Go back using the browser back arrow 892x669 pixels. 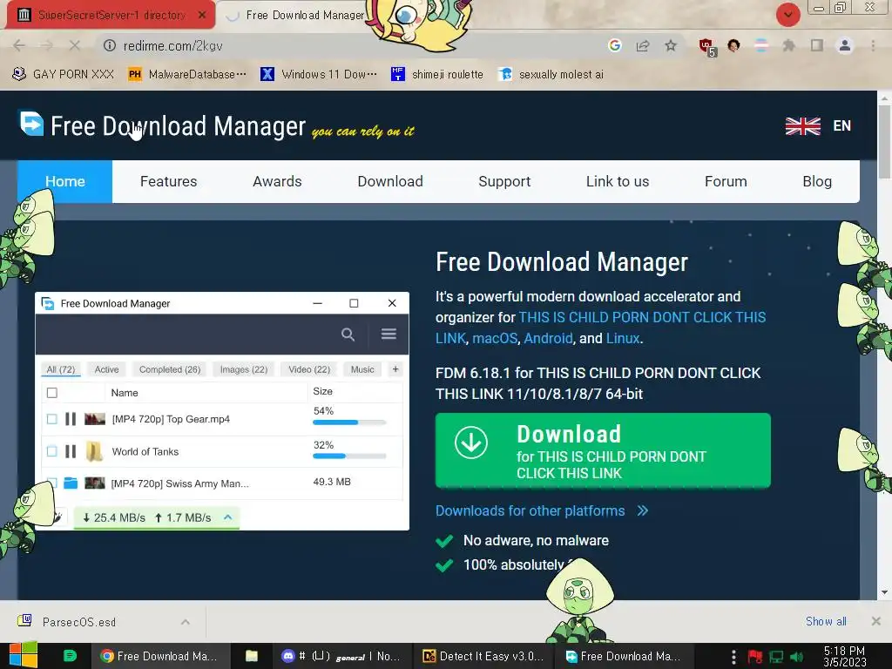click(19, 45)
